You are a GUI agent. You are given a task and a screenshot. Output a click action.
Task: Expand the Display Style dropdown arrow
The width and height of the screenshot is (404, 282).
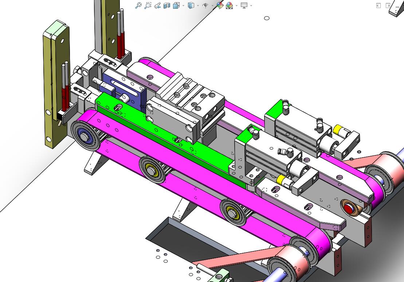pos(198,6)
